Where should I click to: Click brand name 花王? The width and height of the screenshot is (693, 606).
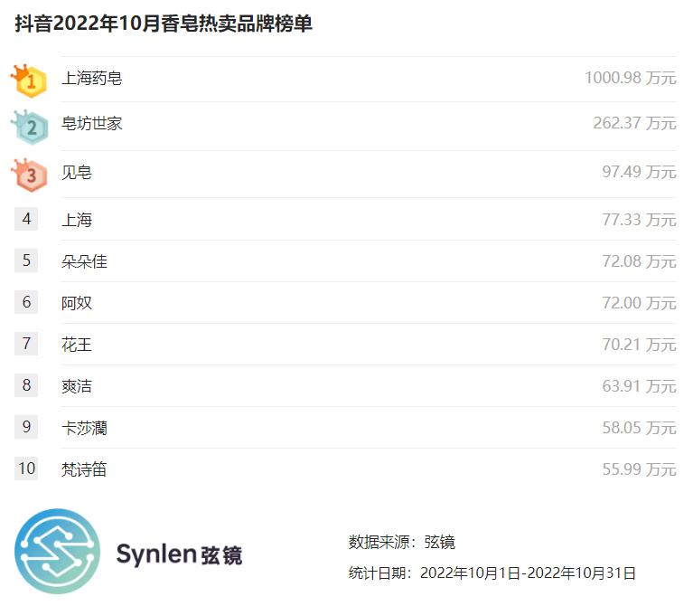click(77, 345)
